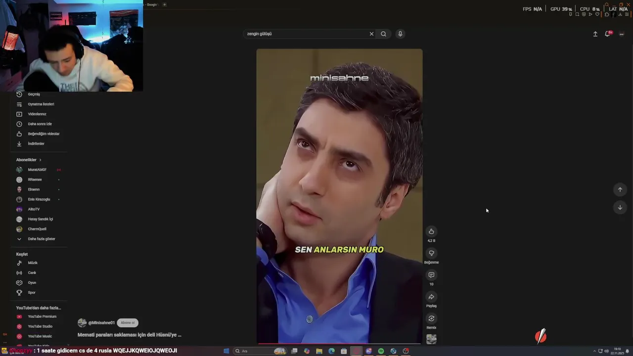633x356 pixels.
Task: Open Task View on taskbar
Action: point(294,351)
